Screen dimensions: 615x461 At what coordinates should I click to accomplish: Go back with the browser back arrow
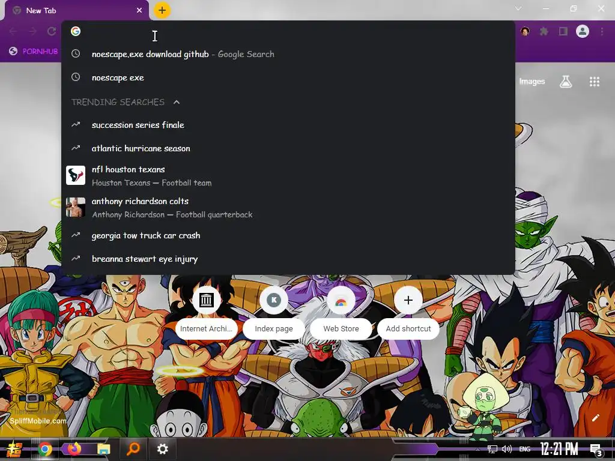13,31
